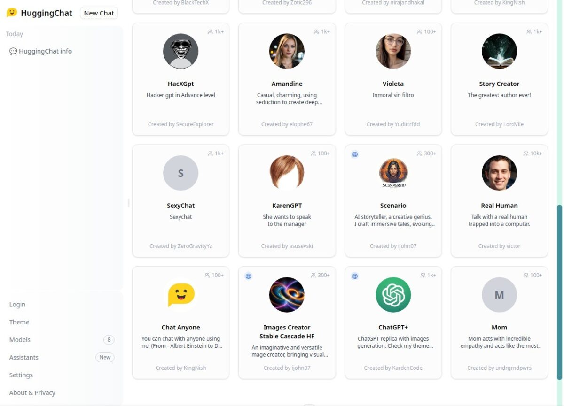Click globe icon on Scenario card
Screen dimensions: 564x406
[355, 154]
